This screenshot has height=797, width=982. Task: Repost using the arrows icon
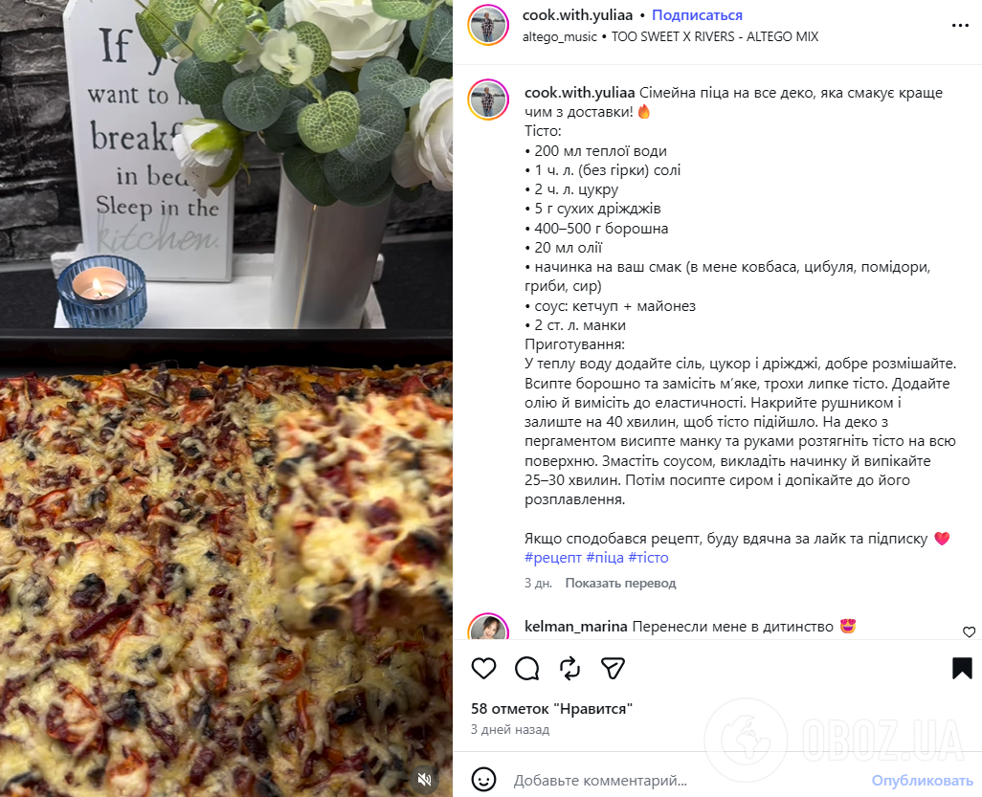(569, 669)
